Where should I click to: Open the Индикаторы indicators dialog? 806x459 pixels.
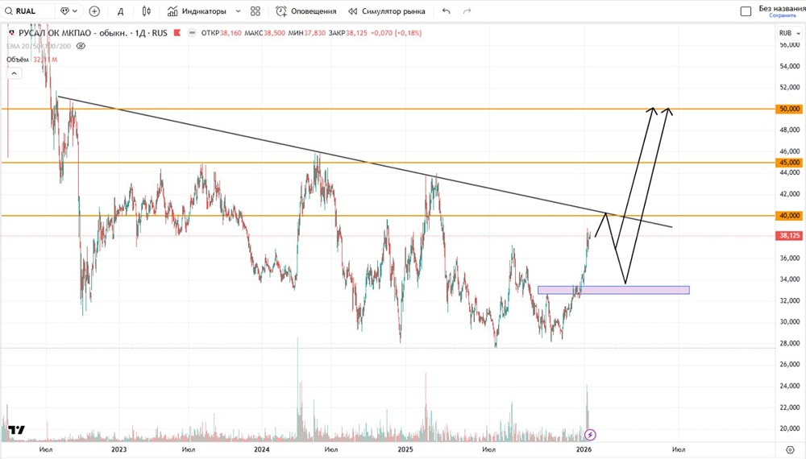point(197,10)
